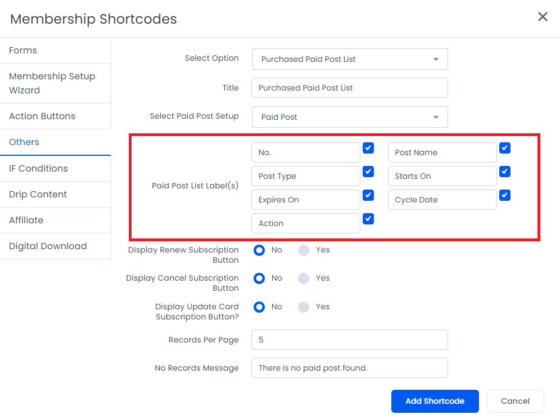Switch to the Forms tab
This screenshot has height=419, width=560.
coord(55,51)
